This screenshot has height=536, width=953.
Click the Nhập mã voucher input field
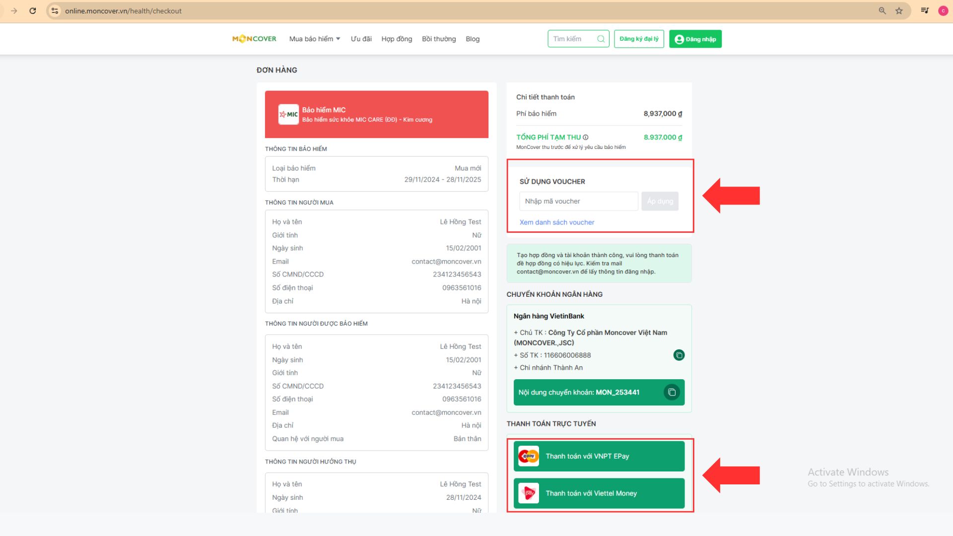click(579, 201)
